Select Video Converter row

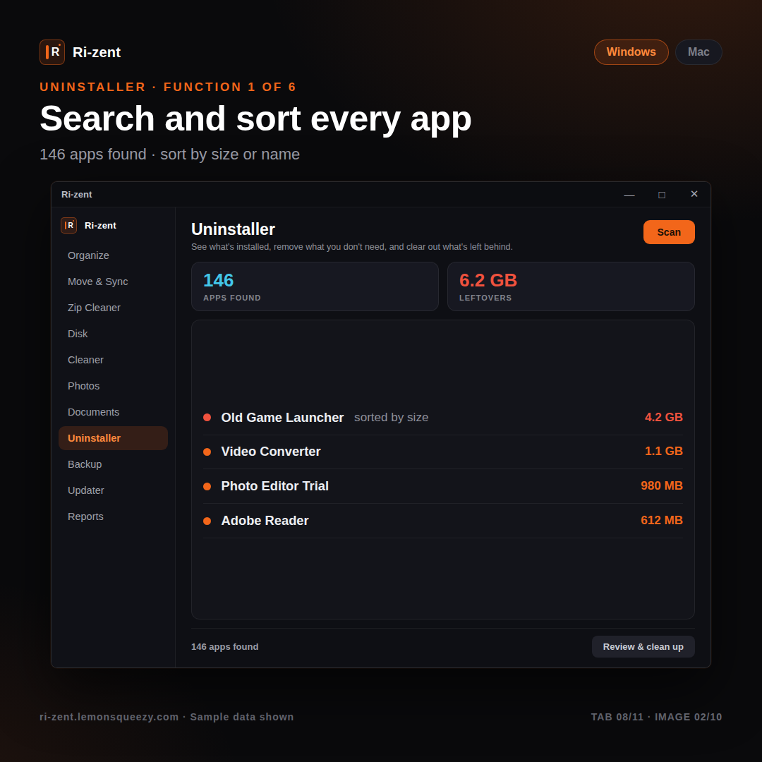[x=442, y=452]
